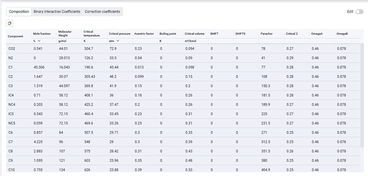368x176 pixels.
Task: Select the Critical Z column header
Action: point(292,34)
